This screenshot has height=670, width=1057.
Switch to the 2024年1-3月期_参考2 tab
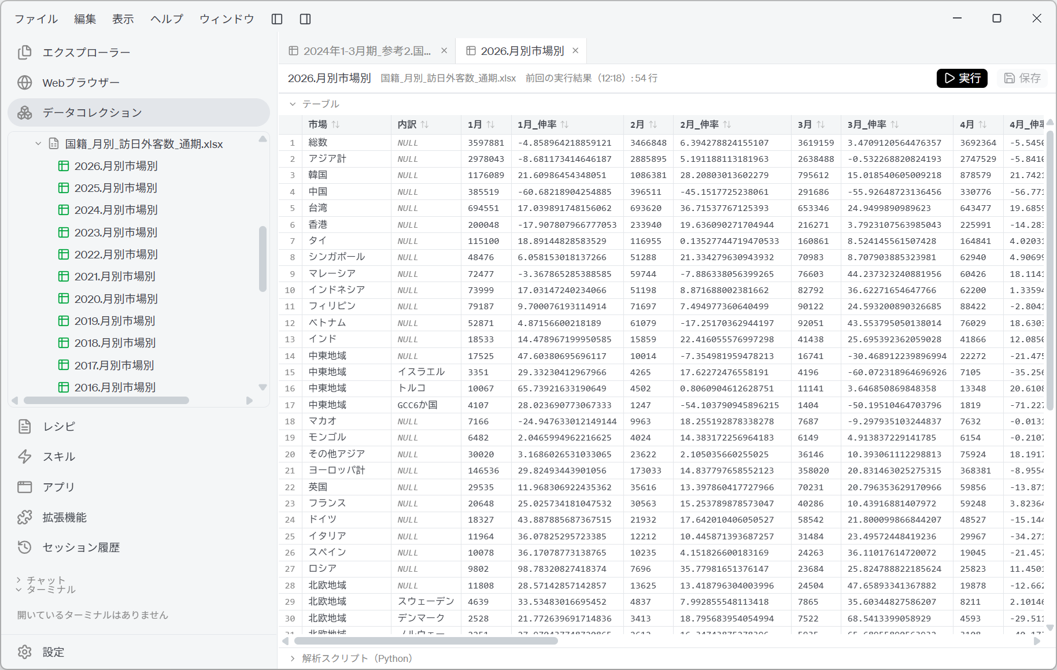367,51
